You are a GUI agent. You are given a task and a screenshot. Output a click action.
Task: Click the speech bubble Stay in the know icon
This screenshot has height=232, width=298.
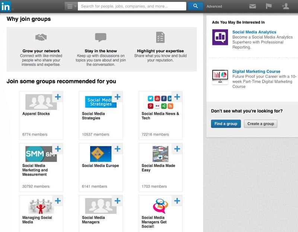(101, 37)
